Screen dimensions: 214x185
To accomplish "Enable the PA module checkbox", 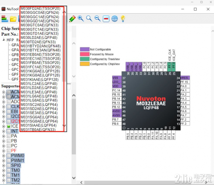I will click(9, 136).
